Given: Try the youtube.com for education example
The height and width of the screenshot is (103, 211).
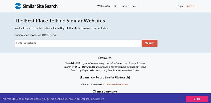Looking at the screenshot, I should point(111,67).
